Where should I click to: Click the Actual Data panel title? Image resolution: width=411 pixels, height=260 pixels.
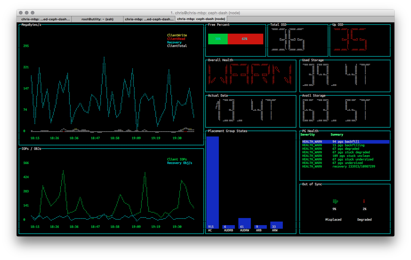(218, 96)
